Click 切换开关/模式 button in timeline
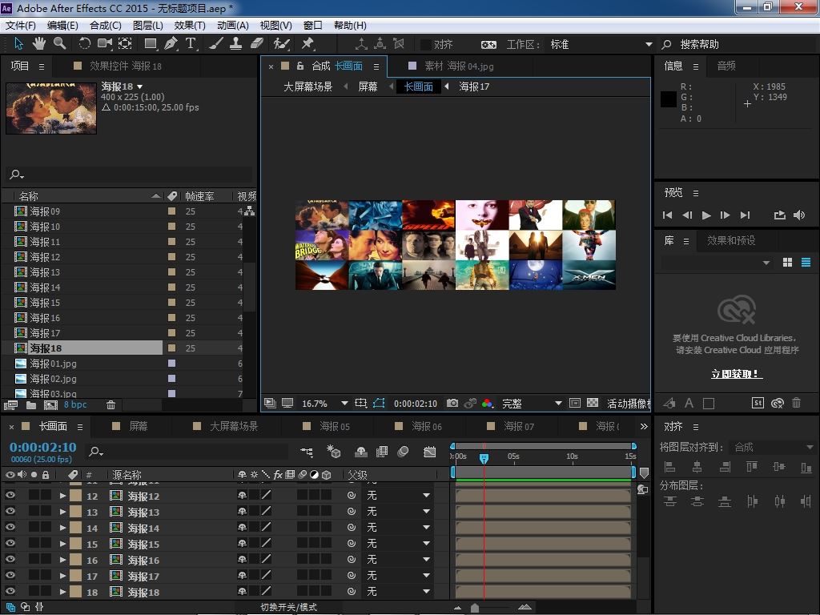This screenshot has width=820, height=615. [288, 607]
